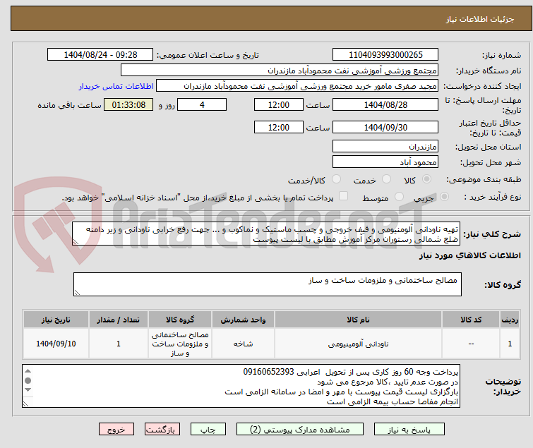Click the buyer organization name field
The image size is (533, 448).
click(280, 71)
